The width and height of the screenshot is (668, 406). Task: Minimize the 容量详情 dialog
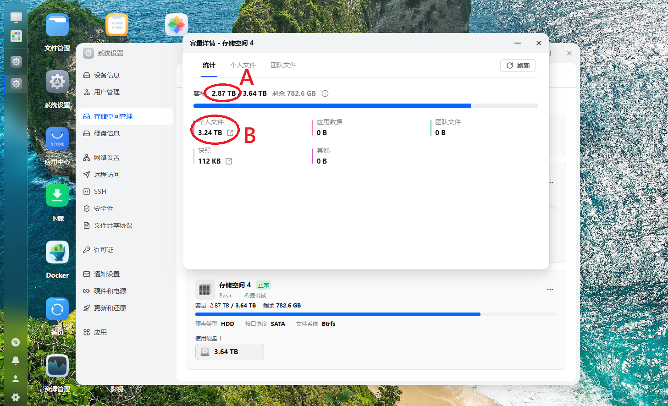(518, 43)
